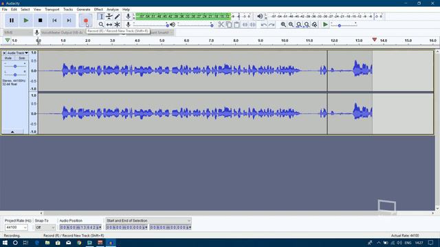Select the Time Shift tool

(x=109, y=25)
